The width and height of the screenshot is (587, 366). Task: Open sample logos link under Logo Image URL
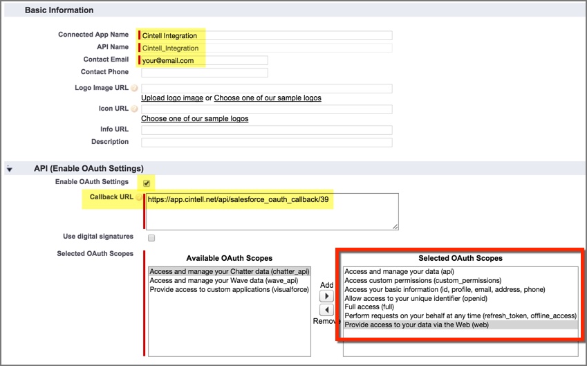click(267, 98)
